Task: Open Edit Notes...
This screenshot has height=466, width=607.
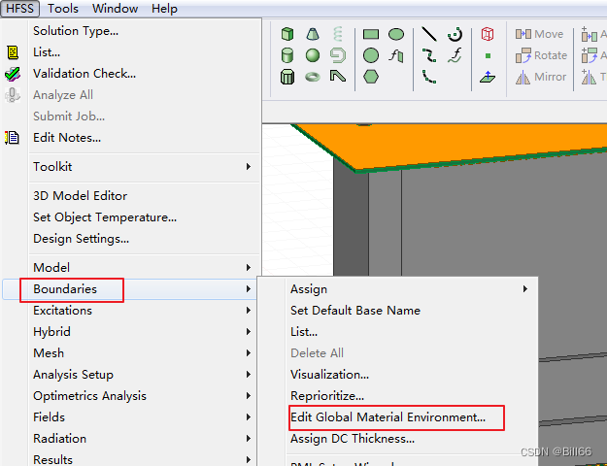Action: [x=132, y=138]
